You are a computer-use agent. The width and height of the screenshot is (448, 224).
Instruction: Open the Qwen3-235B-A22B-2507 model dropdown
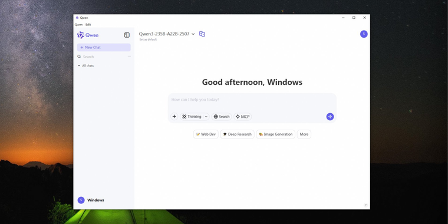167,34
